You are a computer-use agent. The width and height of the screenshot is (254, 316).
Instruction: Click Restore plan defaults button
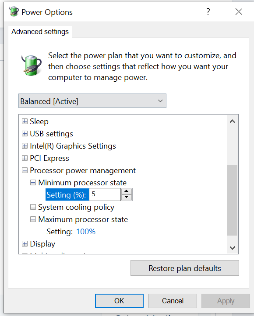click(x=184, y=268)
